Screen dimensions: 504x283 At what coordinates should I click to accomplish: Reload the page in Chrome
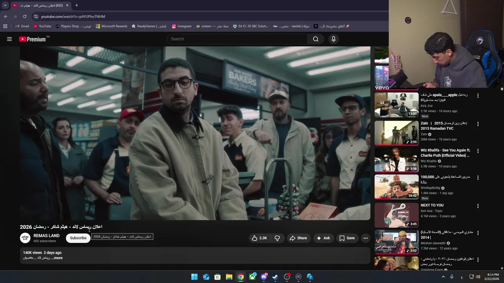click(24, 17)
